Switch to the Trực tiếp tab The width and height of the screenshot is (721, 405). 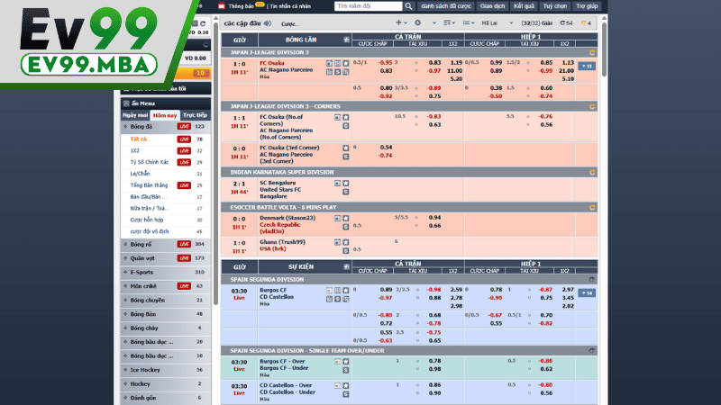[195, 115]
